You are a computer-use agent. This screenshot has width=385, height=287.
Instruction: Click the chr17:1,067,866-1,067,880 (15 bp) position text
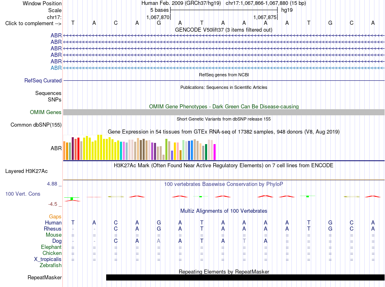pyautogui.click(x=266, y=3)
